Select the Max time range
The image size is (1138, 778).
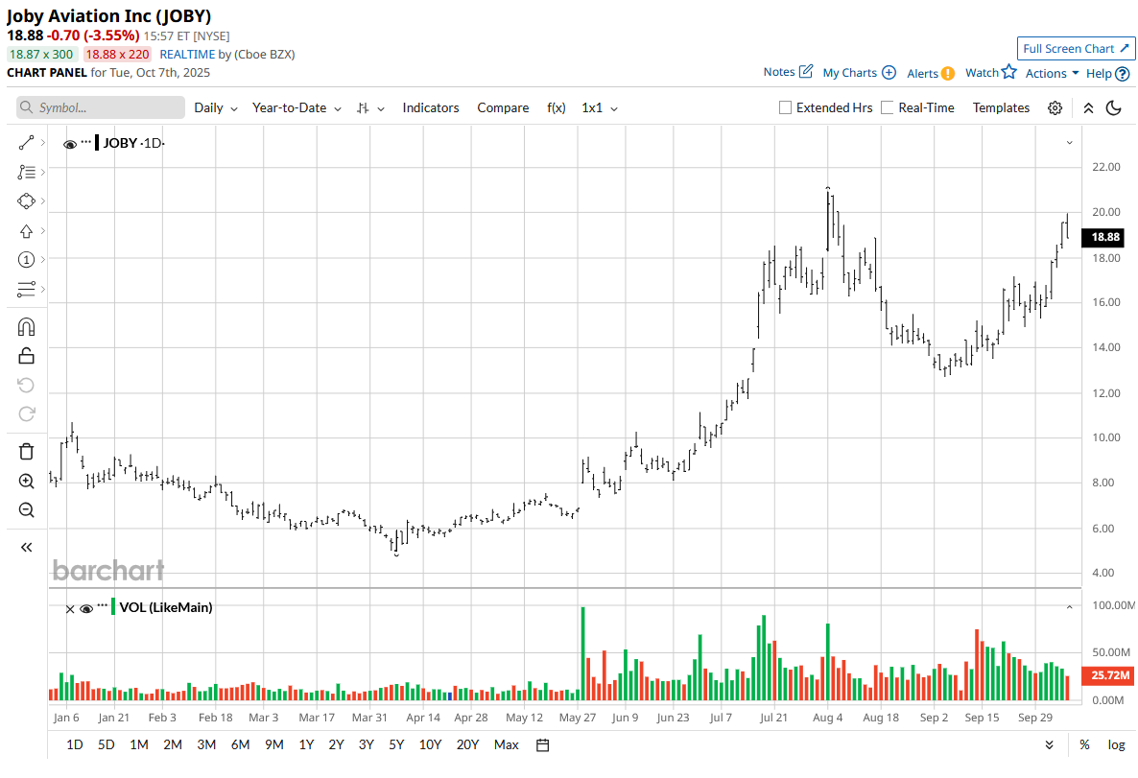pos(506,745)
